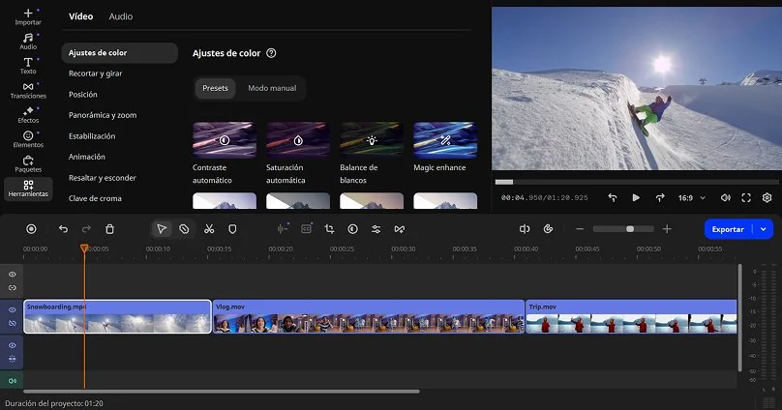Open the 16:9 aspect ratio dropdown
782x410 pixels.
[x=691, y=197]
